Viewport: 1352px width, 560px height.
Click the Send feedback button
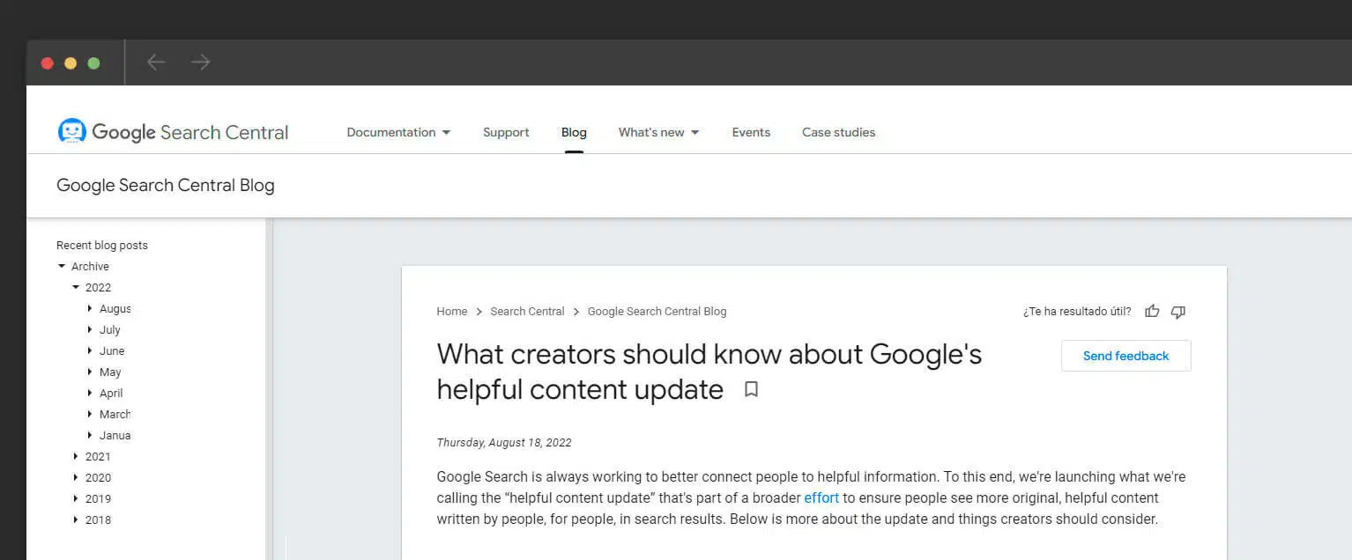1125,356
